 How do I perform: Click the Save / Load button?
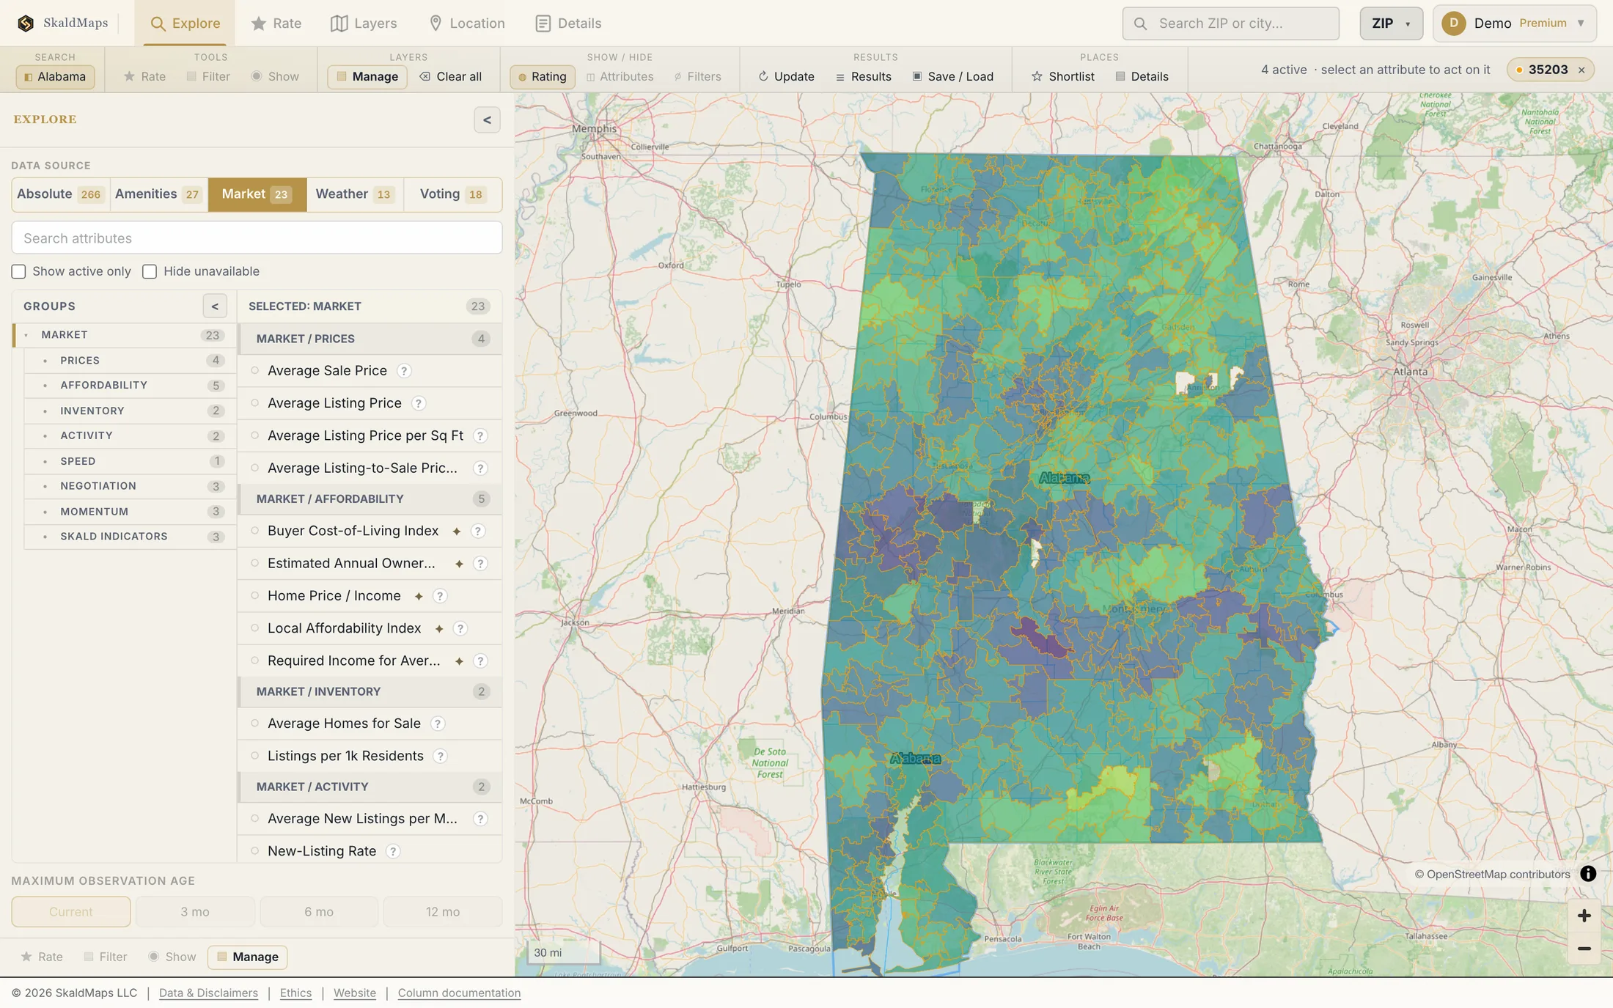tap(952, 76)
